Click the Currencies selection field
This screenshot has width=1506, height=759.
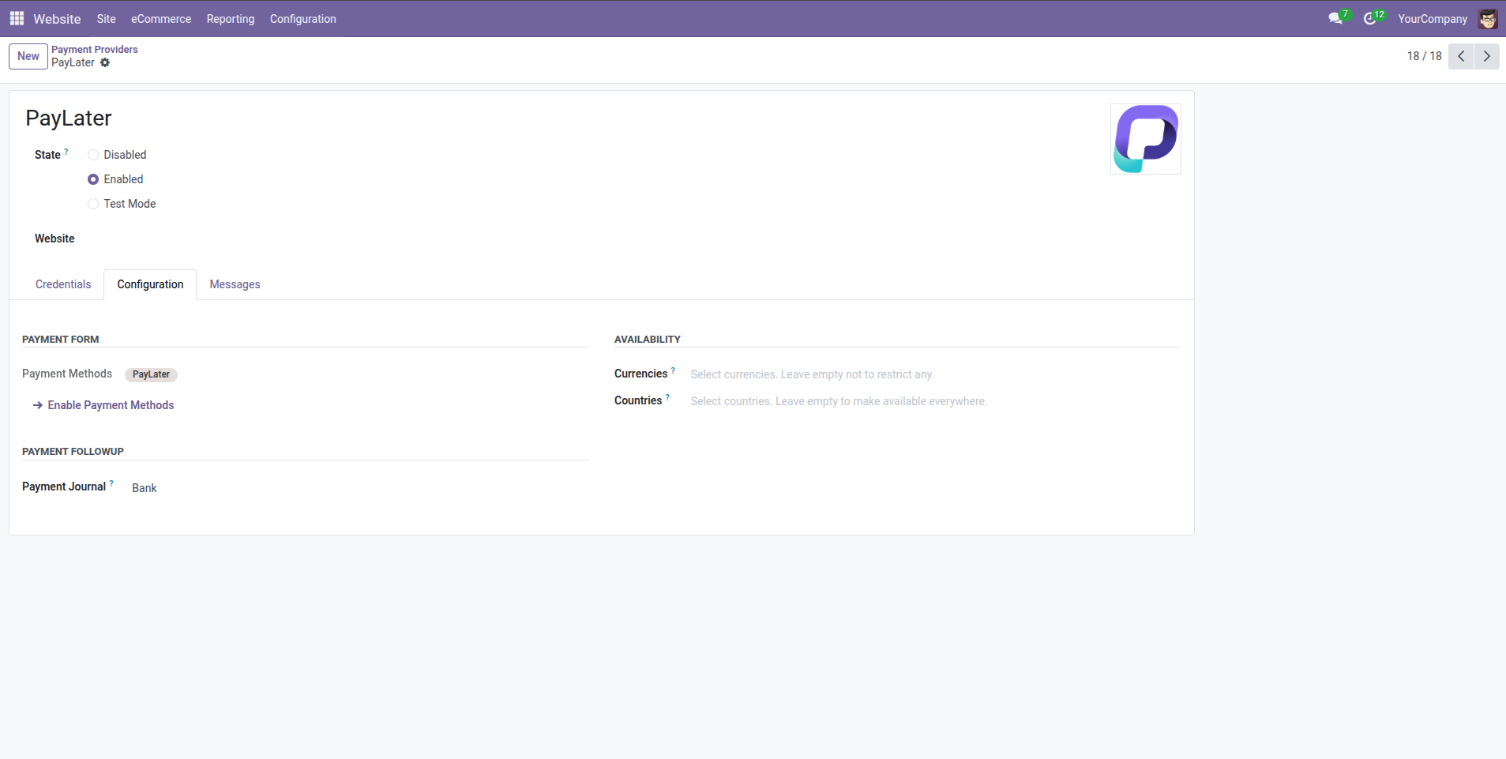(936, 374)
